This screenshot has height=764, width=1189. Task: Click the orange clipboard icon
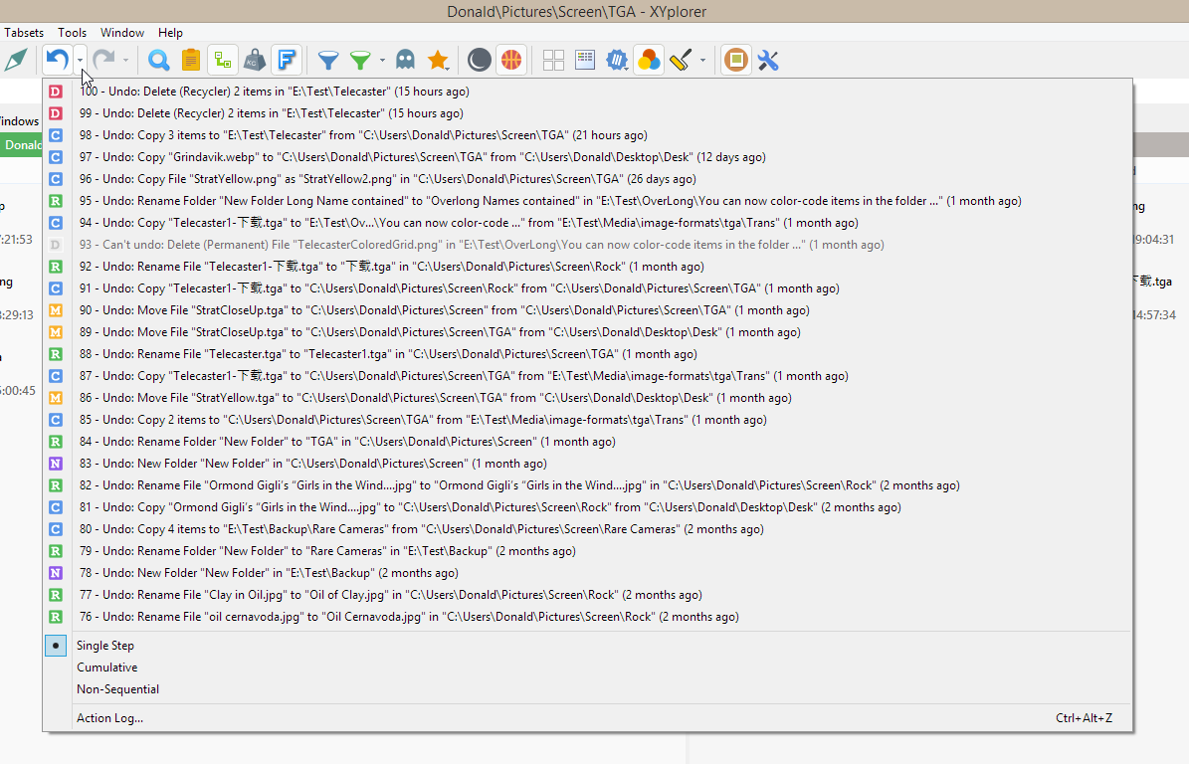point(190,61)
